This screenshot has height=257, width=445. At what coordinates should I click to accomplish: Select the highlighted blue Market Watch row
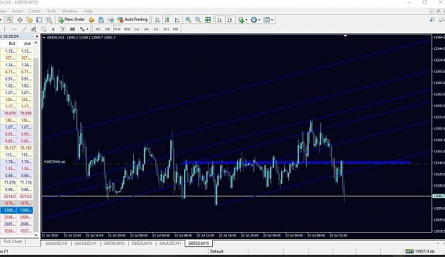pos(16,210)
